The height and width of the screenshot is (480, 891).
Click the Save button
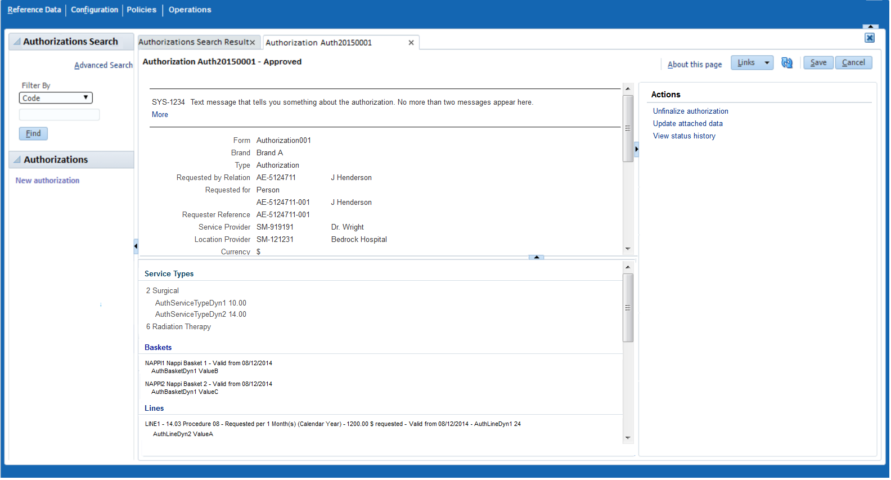(x=819, y=63)
